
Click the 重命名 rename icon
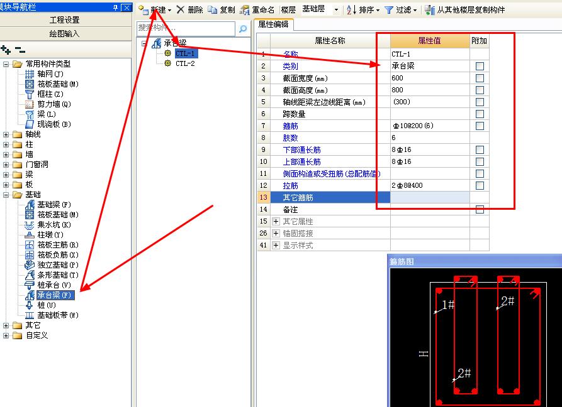click(244, 10)
